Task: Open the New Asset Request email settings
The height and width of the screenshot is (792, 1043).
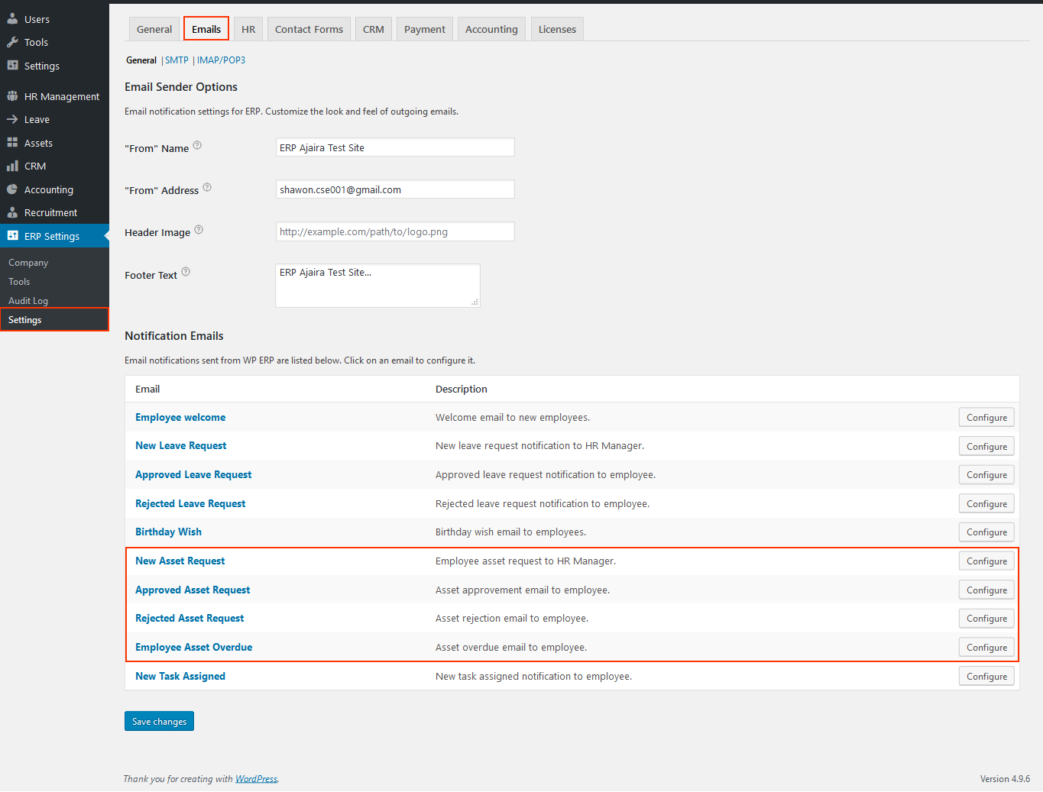Action: pos(180,561)
